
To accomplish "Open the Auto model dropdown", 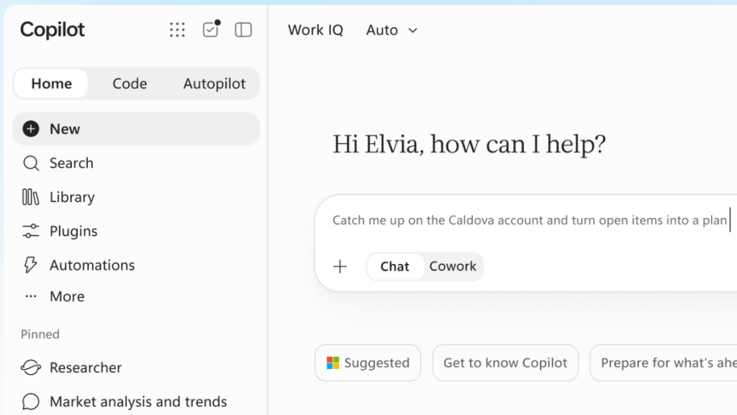I will point(392,30).
